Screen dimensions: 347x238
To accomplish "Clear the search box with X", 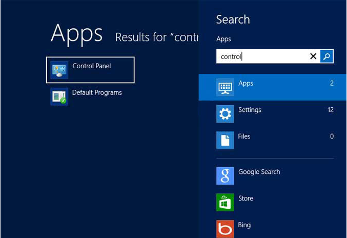I will click(313, 56).
